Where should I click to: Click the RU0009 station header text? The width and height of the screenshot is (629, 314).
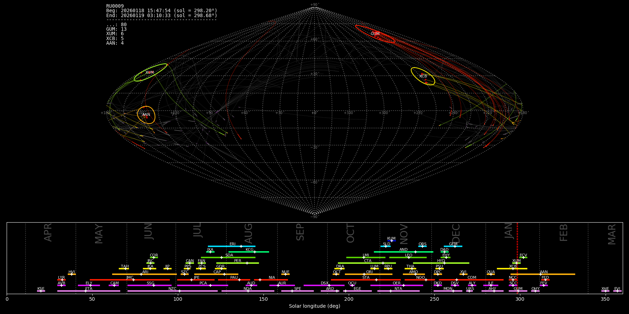point(115,6)
